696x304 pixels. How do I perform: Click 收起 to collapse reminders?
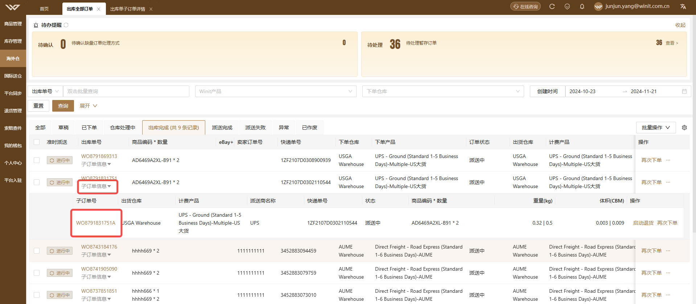click(680, 25)
